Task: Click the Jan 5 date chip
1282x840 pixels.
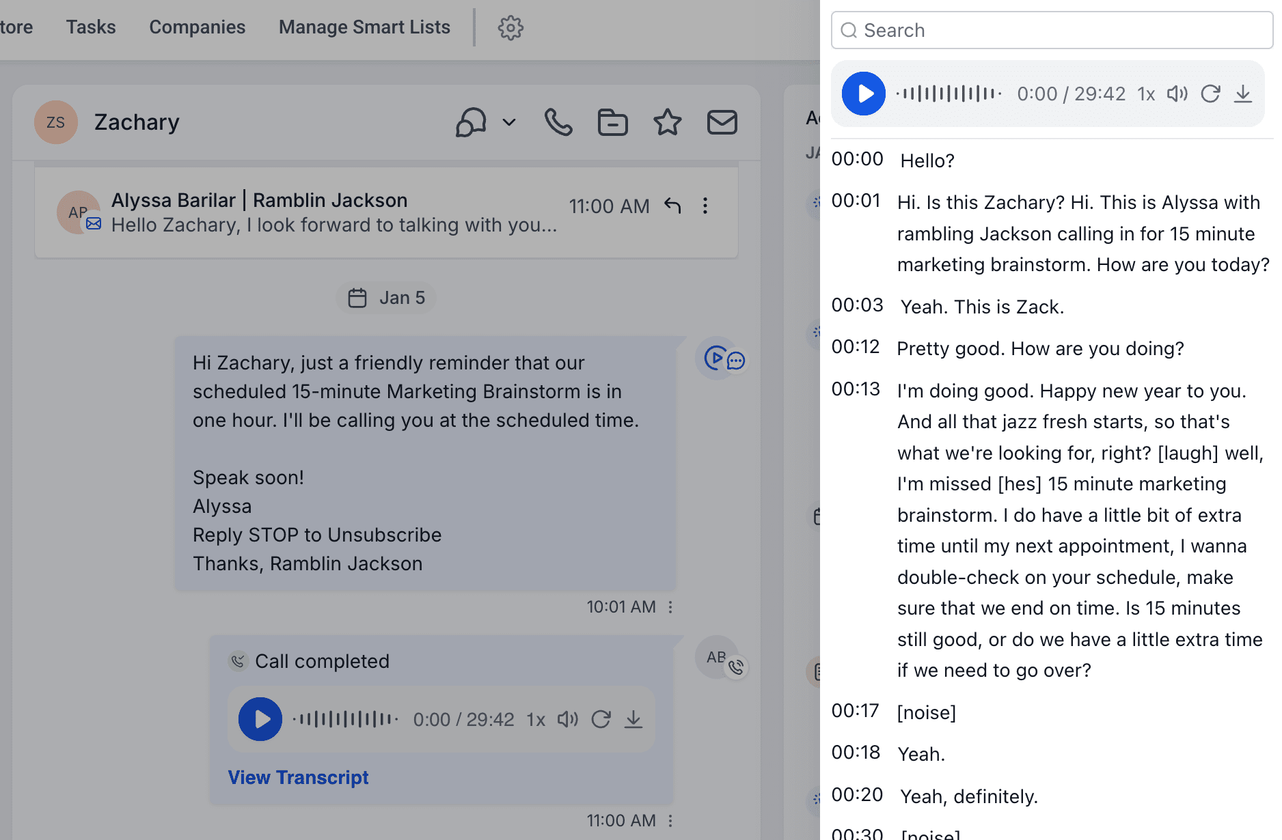Action: (386, 298)
